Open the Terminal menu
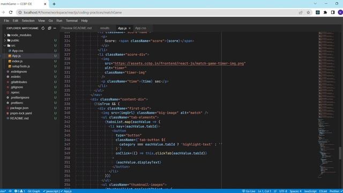Image resolution: width=343 pixels, height=193 pixels. pos(72,20)
